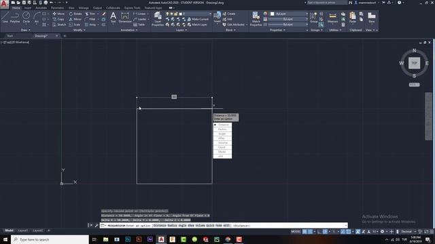Image resolution: width=435 pixels, height=244 pixels.
Task: Insert a Table annotation
Action: (139, 24)
